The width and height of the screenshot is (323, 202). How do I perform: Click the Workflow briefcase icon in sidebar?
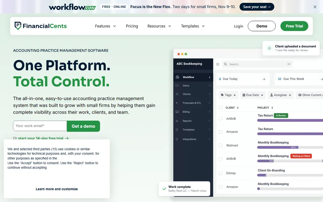(177, 77)
